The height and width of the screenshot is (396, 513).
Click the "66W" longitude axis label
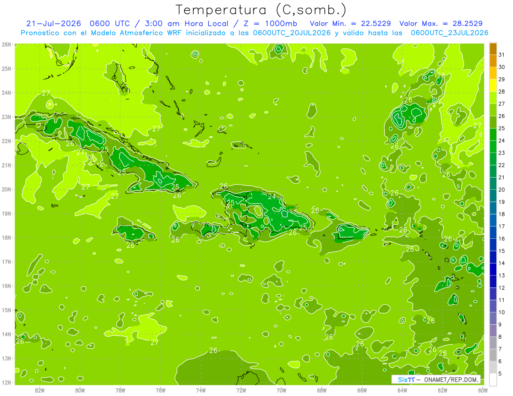point(362,390)
